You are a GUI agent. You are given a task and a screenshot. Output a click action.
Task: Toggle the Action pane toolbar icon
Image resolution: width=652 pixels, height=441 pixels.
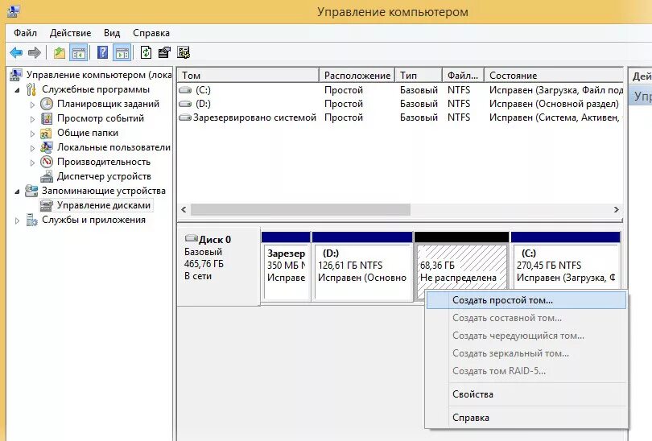pos(122,53)
